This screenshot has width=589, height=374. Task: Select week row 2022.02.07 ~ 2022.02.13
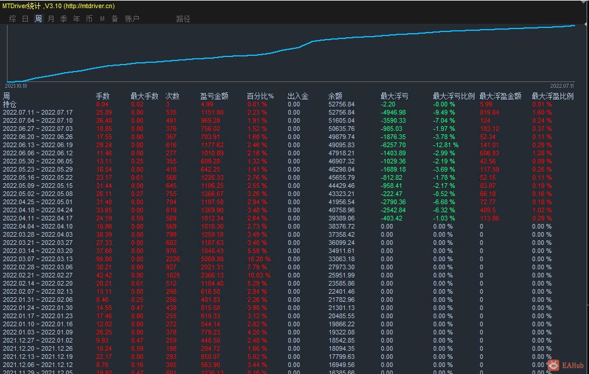coord(38,291)
